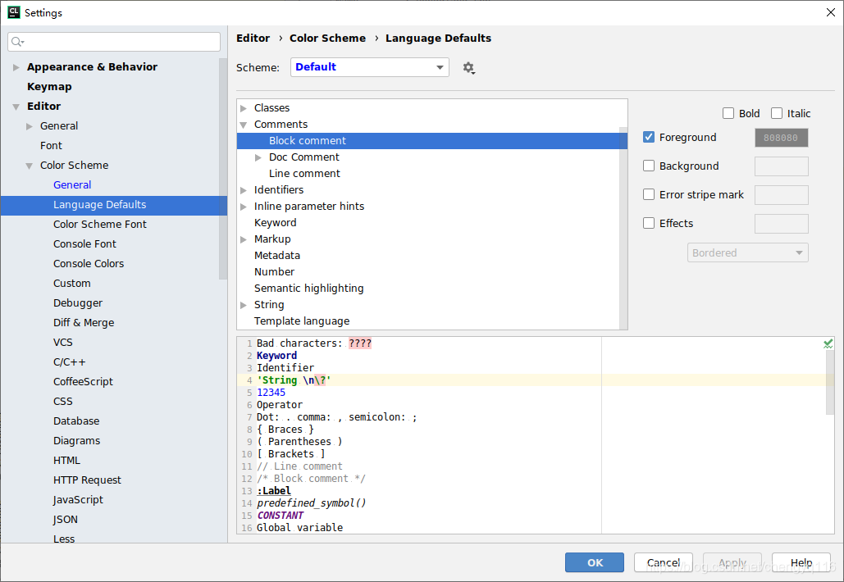Click '12345' number in preview
This screenshot has height=582, width=844.
[x=271, y=393]
